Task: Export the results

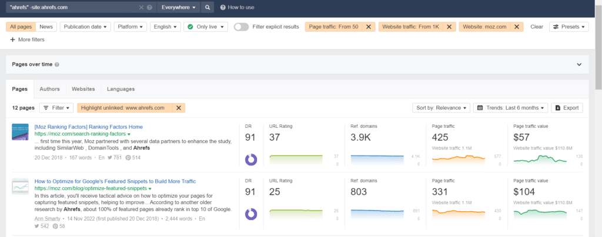Action: (567, 108)
